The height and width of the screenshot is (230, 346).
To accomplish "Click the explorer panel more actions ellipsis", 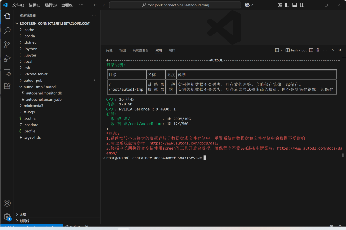I will coord(94,15).
